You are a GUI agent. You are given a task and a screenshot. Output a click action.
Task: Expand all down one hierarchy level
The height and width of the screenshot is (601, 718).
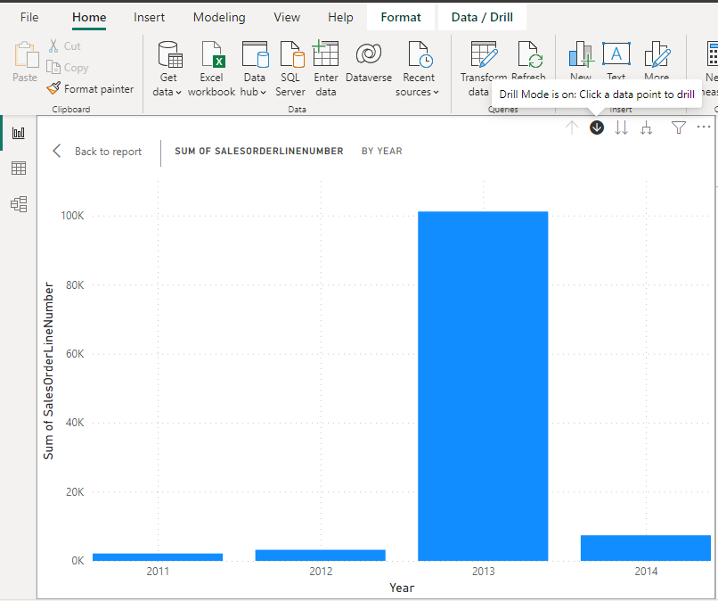click(x=646, y=128)
